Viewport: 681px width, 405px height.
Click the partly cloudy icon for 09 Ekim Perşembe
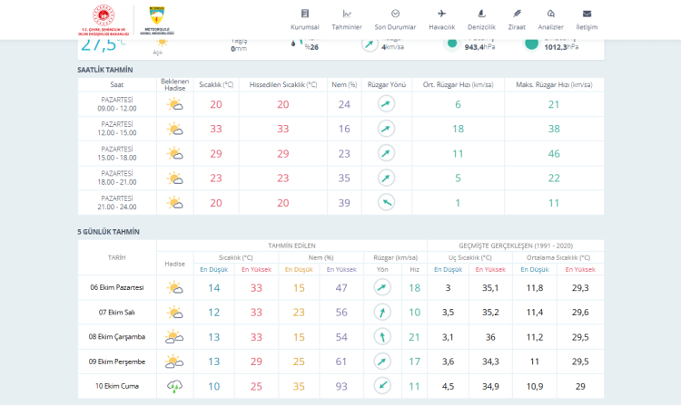point(174,362)
